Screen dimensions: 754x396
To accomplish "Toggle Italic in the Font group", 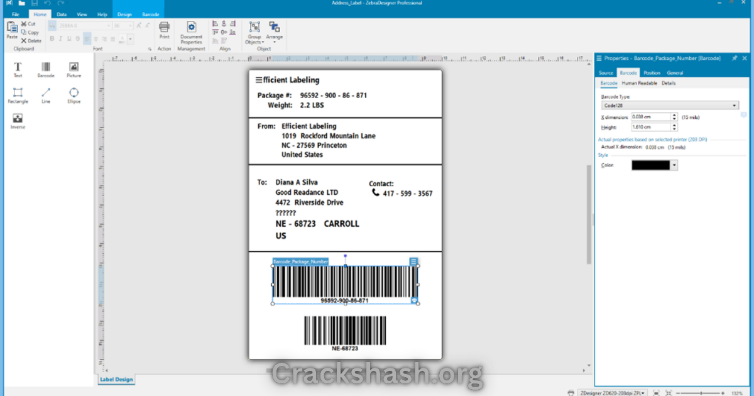I will 61,38.
